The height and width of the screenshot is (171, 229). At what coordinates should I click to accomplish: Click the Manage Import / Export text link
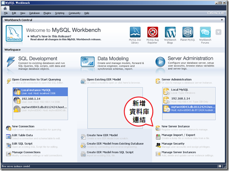pyautogui.click(x=178, y=135)
